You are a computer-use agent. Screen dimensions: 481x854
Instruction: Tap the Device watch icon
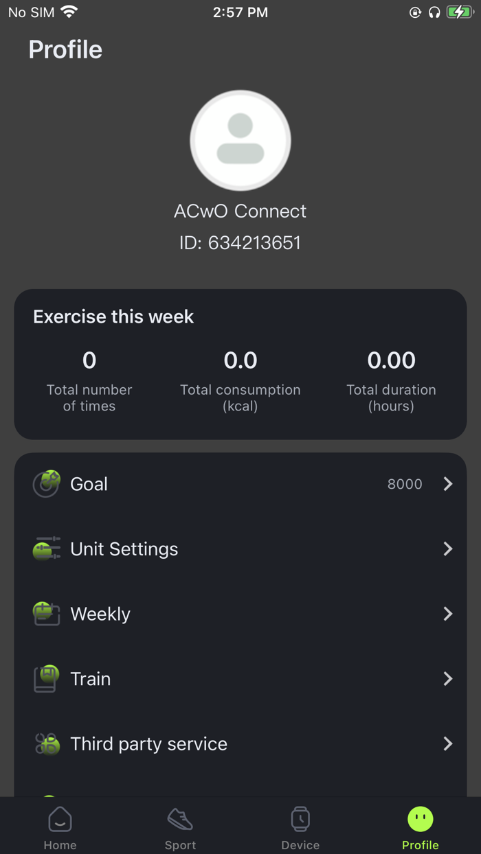pyautogui.click(x=300, y=818)
